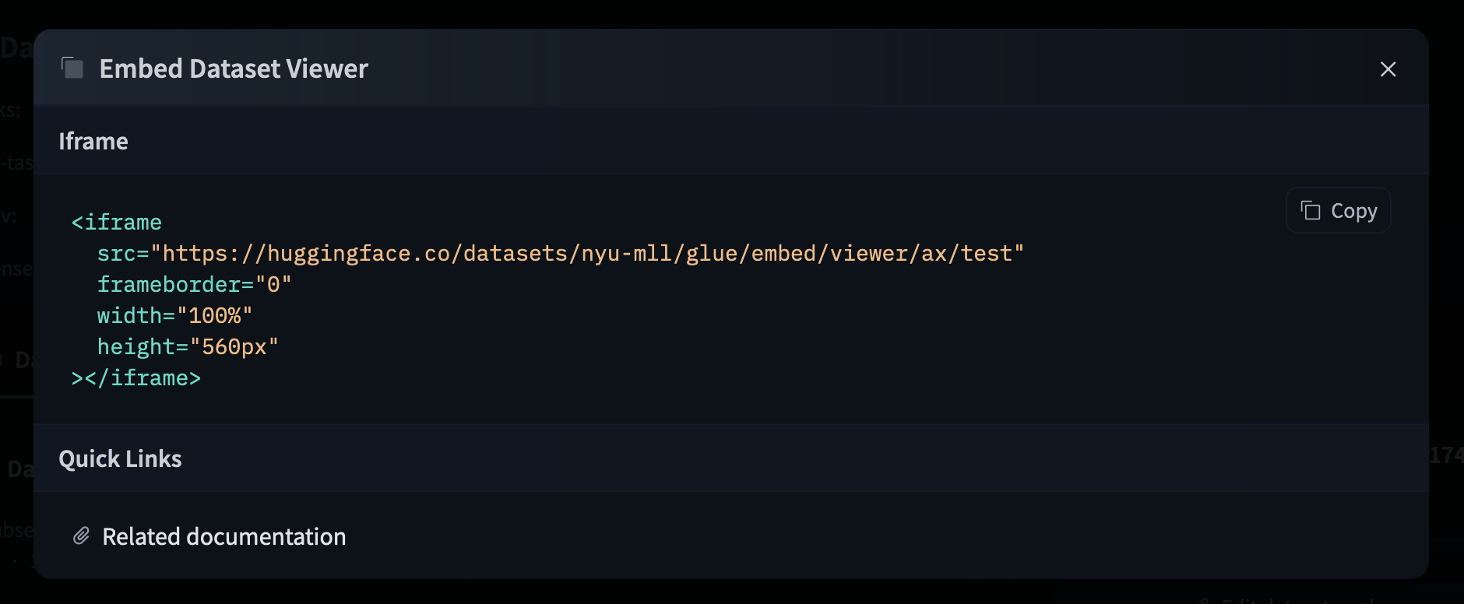The image size is (1464, 604).
Task: Click the Embed Dataset Viewer title text
Action: point(234,68)
